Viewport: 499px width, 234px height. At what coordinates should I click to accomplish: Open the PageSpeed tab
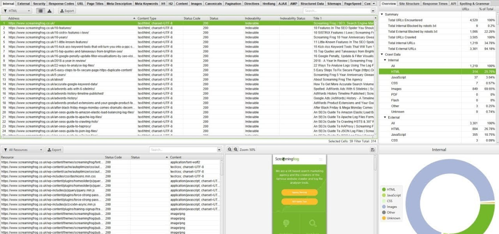353,4
